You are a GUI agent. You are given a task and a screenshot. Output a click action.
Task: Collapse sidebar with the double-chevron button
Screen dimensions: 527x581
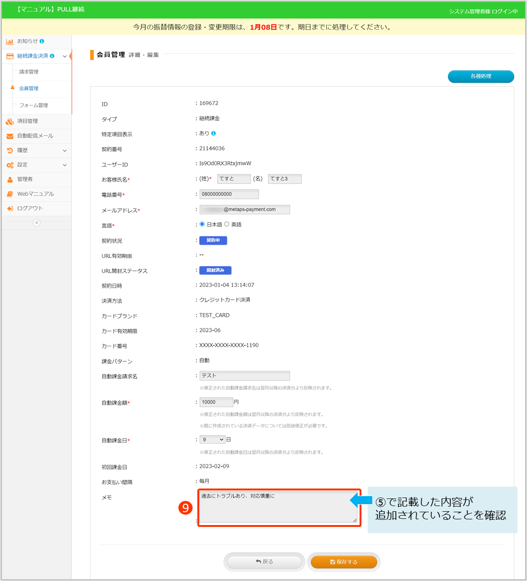click(37, 223)
